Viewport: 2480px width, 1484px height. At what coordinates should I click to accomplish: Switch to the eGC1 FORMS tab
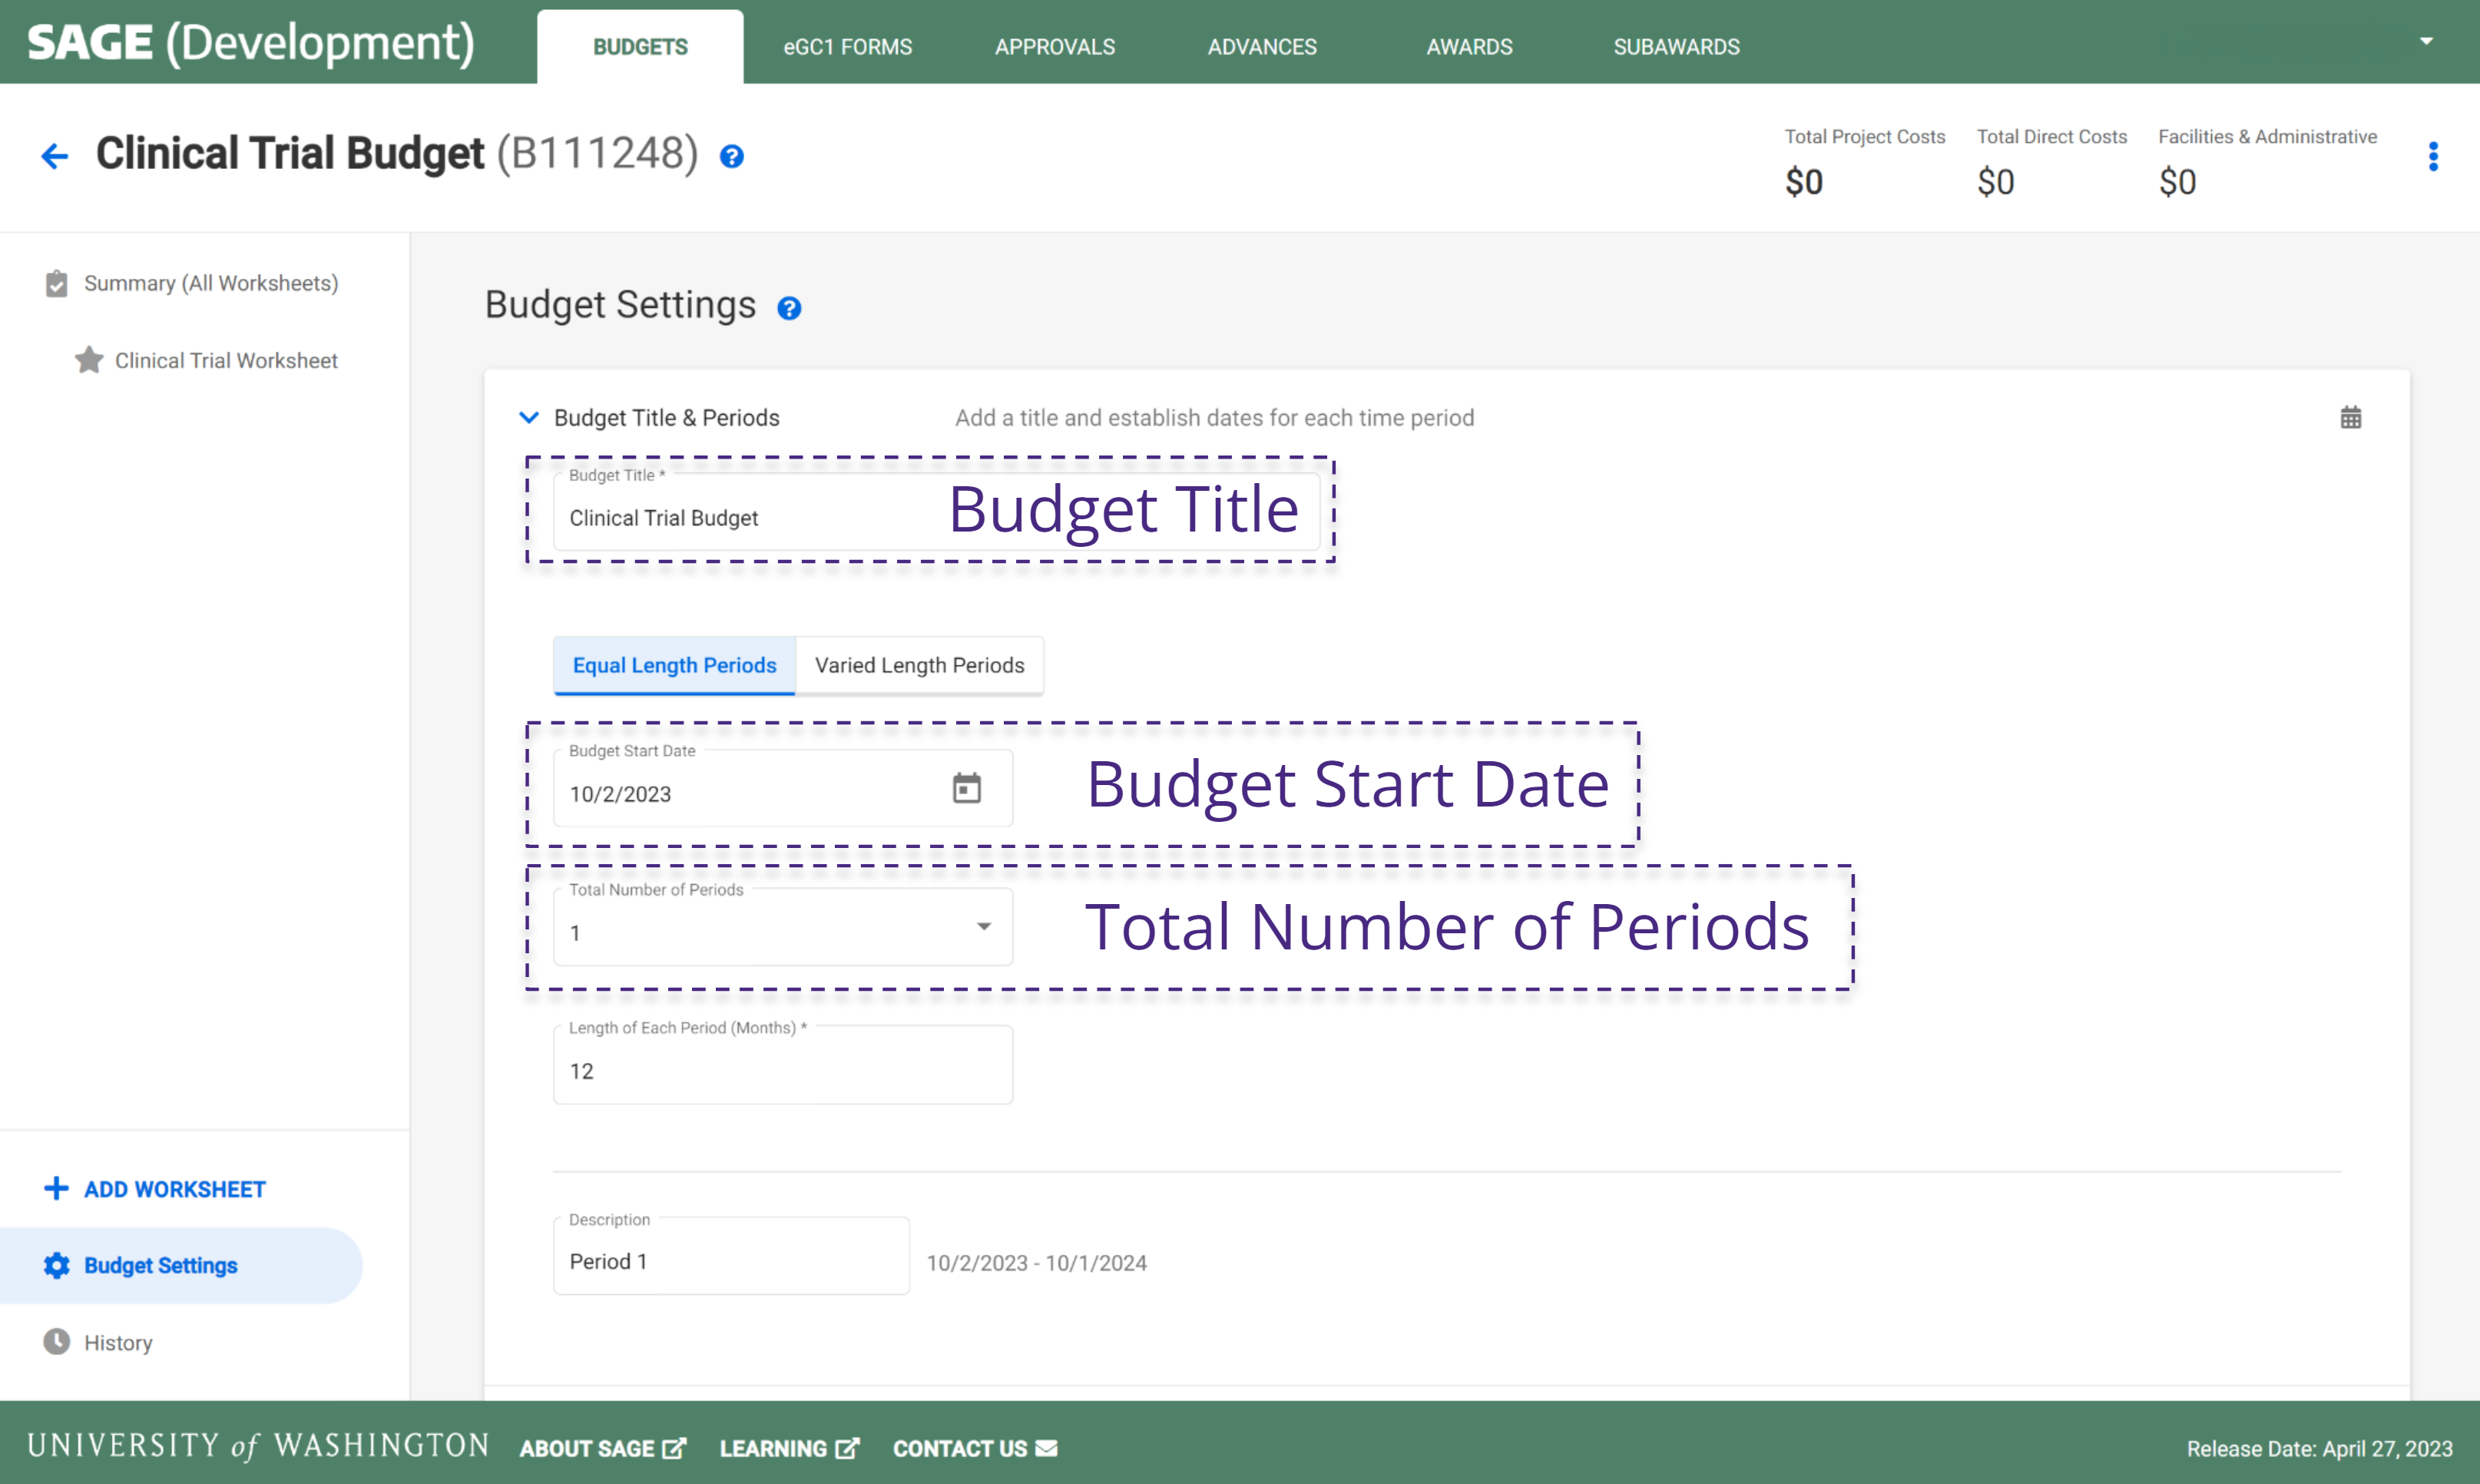(x=846, y=47)
